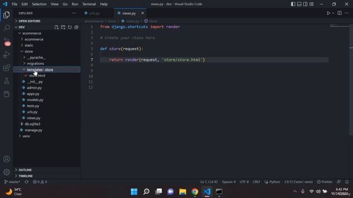353x198 pixels.
Task: Run the Python file with play button
Action: click(328, 13)
